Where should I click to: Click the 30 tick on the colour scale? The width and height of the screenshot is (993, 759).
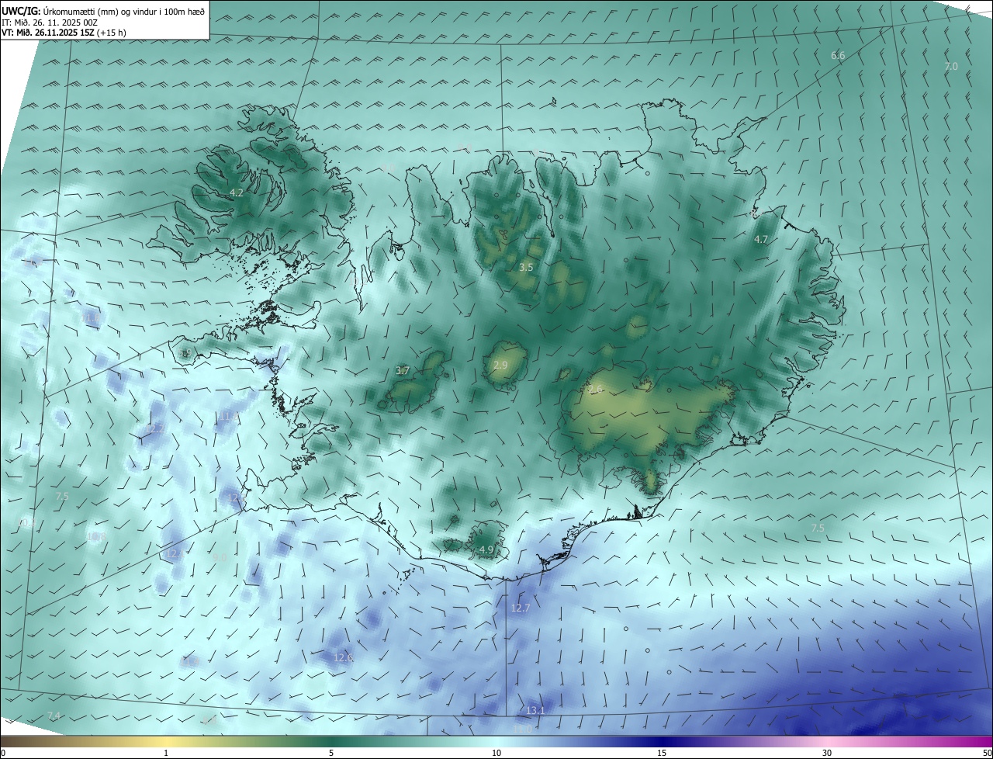pos(827,753)
